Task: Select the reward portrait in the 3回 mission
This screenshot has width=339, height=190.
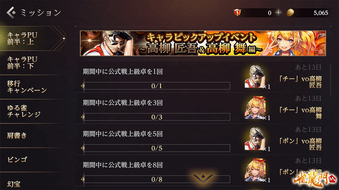Action: 255,107
